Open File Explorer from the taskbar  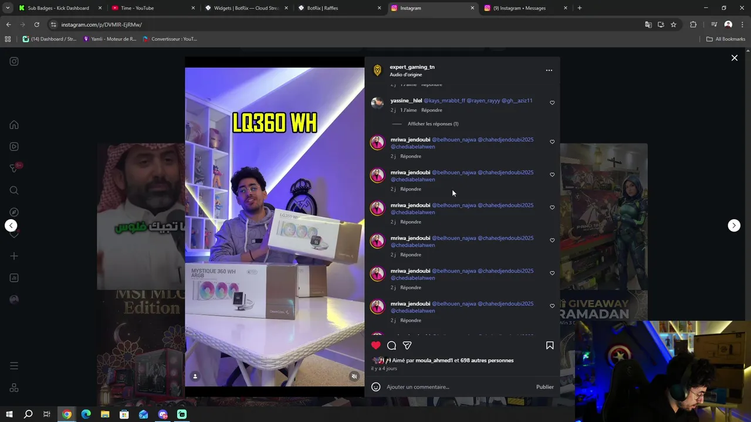(105, 414)
